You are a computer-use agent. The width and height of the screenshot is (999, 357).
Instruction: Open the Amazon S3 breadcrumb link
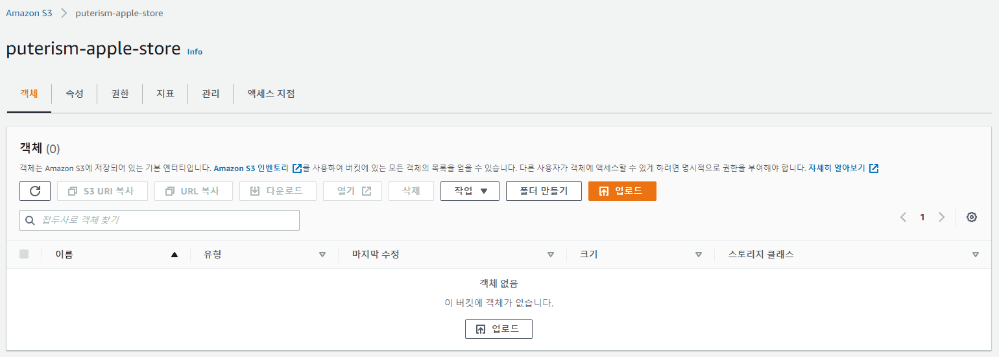coord(29,13)
